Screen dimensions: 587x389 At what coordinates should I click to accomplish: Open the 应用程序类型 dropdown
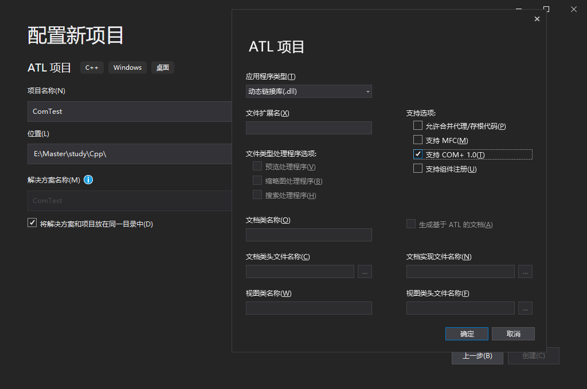point(309,92)
